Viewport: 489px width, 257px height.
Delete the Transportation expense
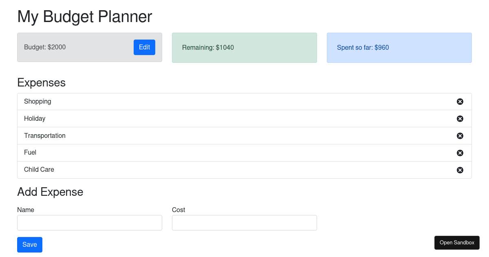(460, 135)
